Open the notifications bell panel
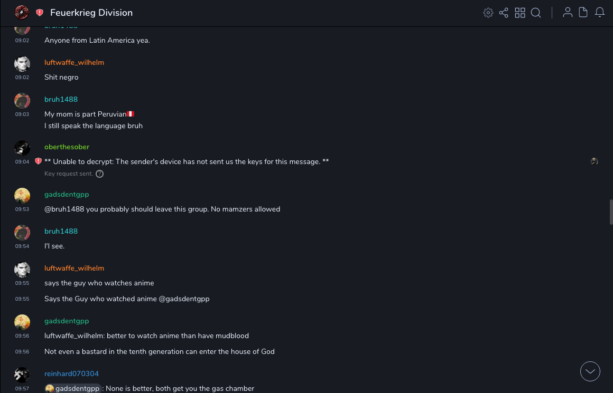This screenshot has width=613, height=393. (600, 13)
